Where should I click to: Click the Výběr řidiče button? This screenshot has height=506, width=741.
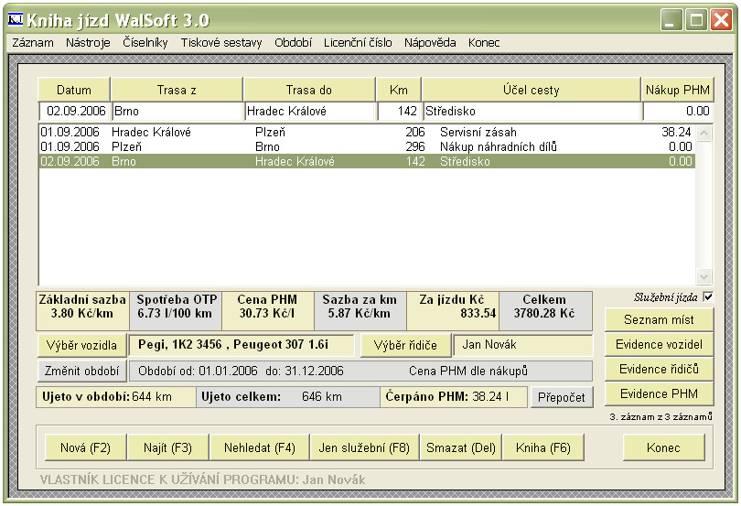(x=405, y=345)
